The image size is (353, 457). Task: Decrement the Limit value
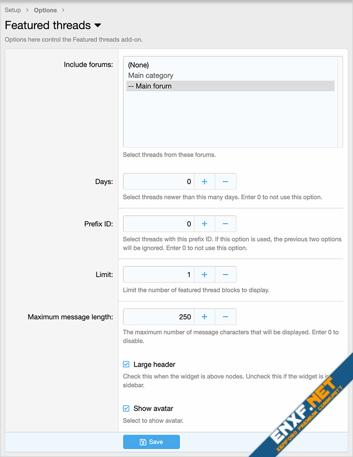pos(225,274)
